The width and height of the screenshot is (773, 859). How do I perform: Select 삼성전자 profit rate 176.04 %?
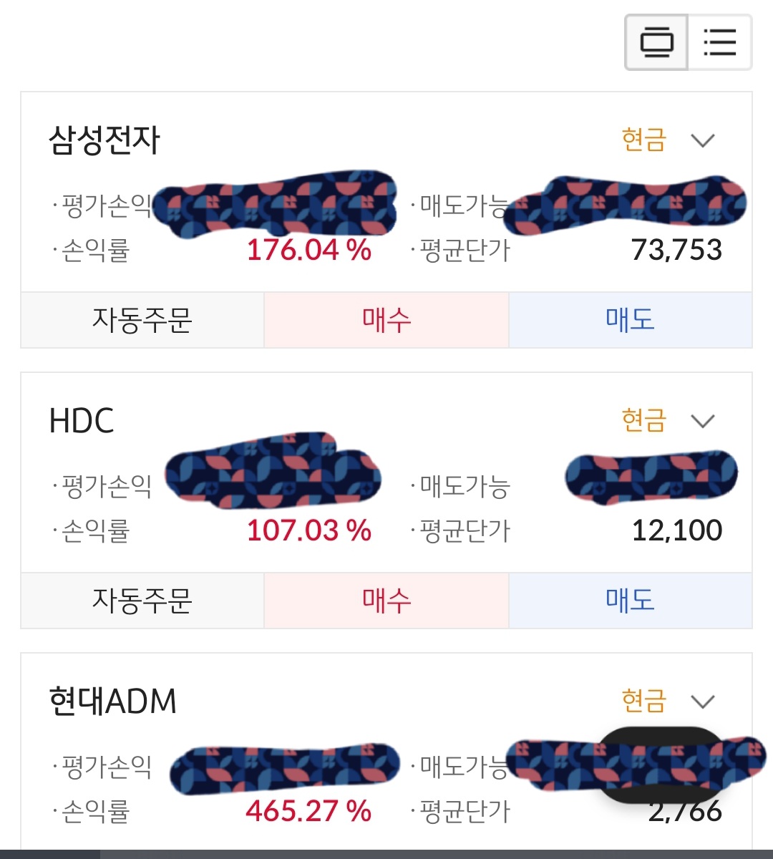(308, 251)
